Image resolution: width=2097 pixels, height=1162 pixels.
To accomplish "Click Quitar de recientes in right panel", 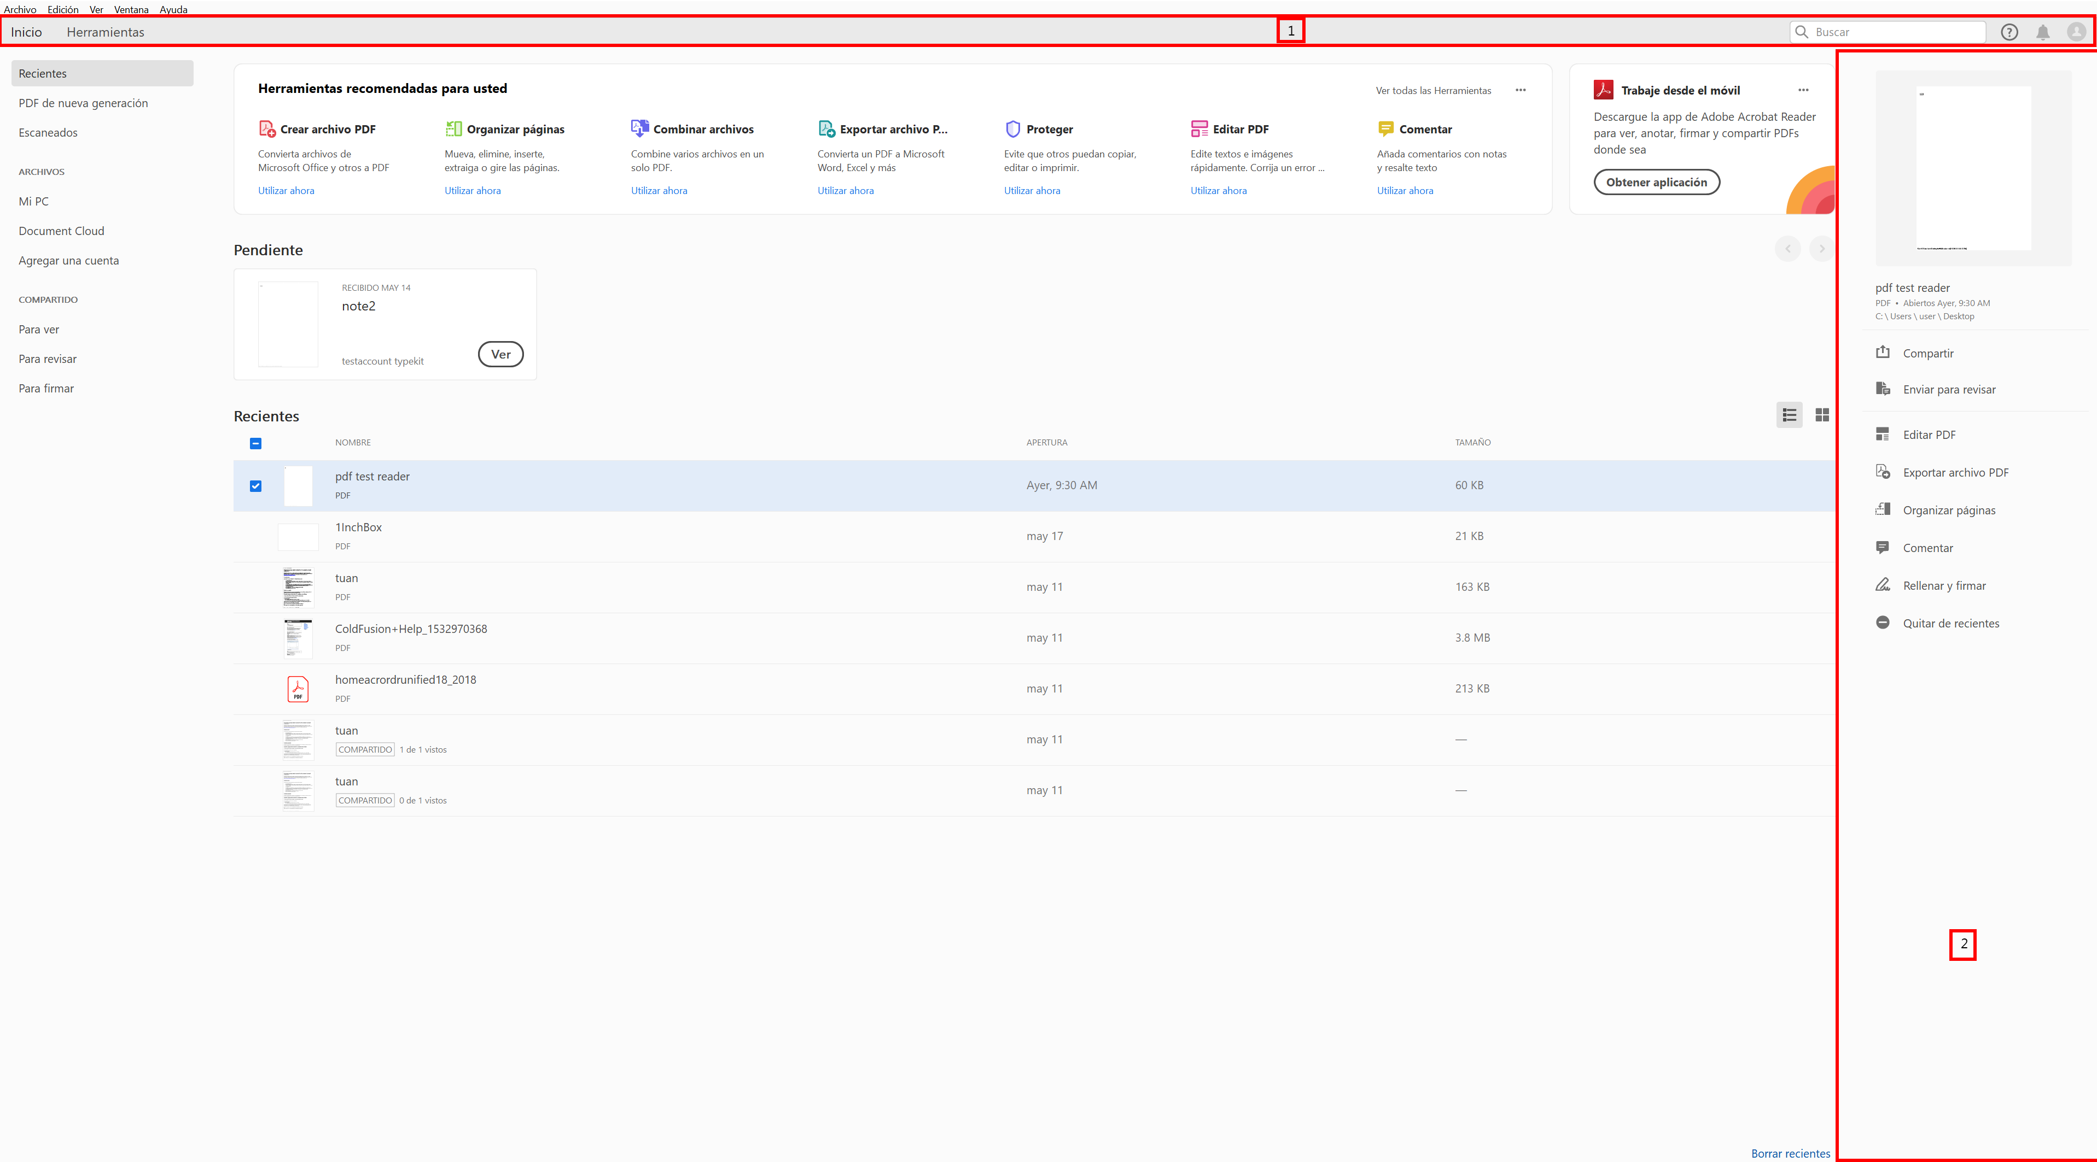I will coord(1950,623).
